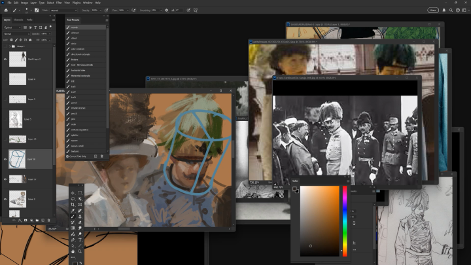Viewport: 471px width, 265px height.
Task: Open the layer filter Kind dropdown
Action: pos(12,27)
